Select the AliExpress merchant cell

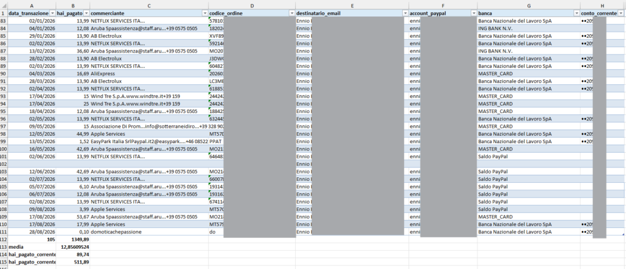click(x=149, y=74)
